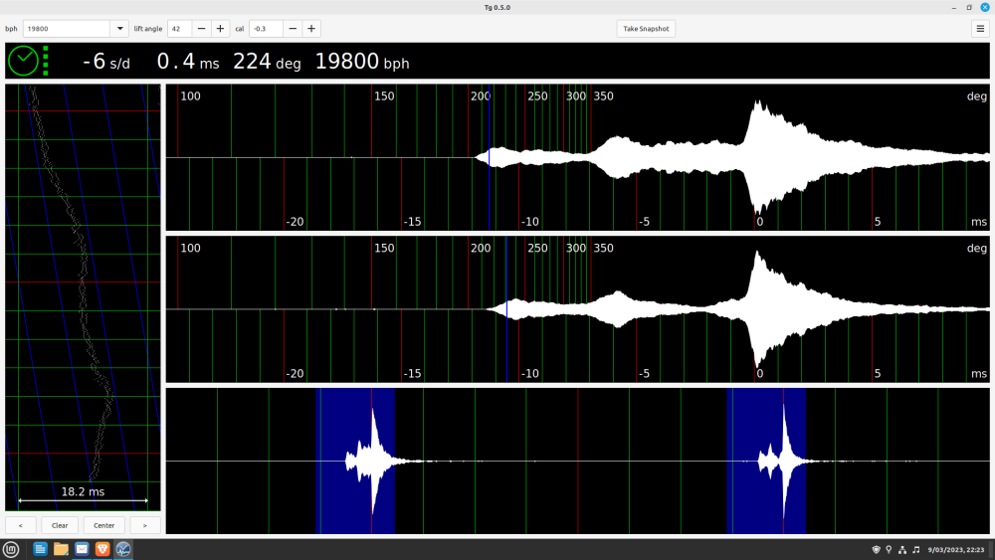Click the second highlighted beat in bottom waveform
The image size is (995, 560).
point(766,462)
